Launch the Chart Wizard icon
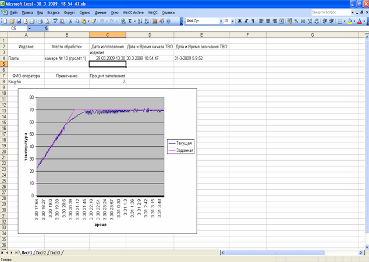369x262 pixels. [x=155, y=21]
